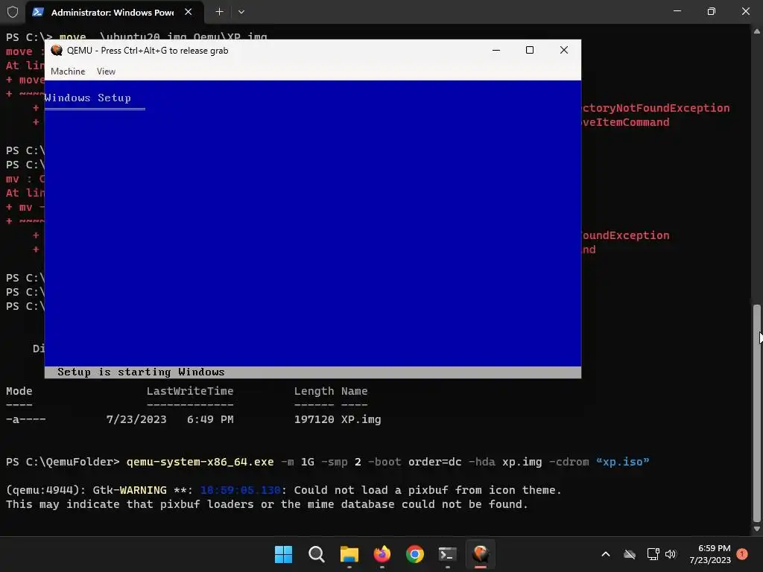
Task: Restore down the Windows Terminal window
Action: (x=711, y=11)
